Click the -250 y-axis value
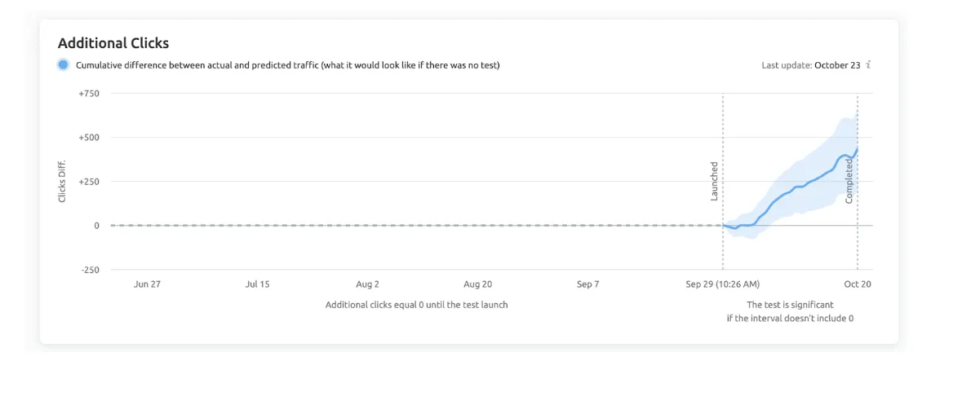The width and height of the screenshot is (953, 414). (x=88, y=270)
